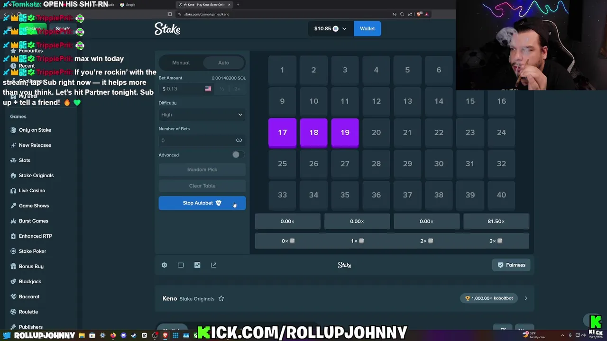The height and width of the screenshot is (341, 607).
Task: Open the game pop-out arrow icon
Action: click(x=214, y=265)
